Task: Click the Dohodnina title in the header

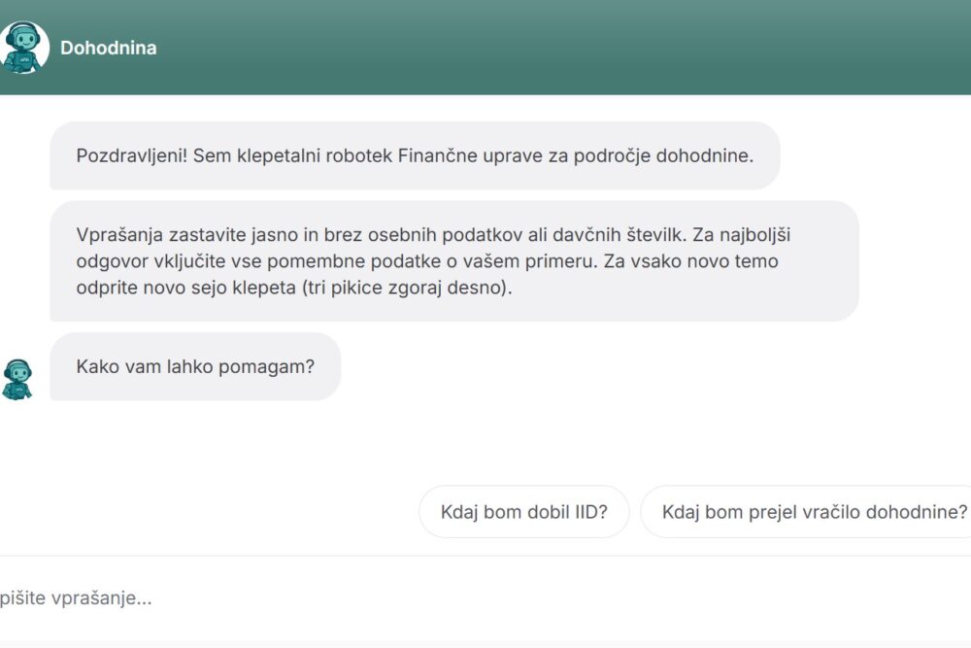Action: 108,48
